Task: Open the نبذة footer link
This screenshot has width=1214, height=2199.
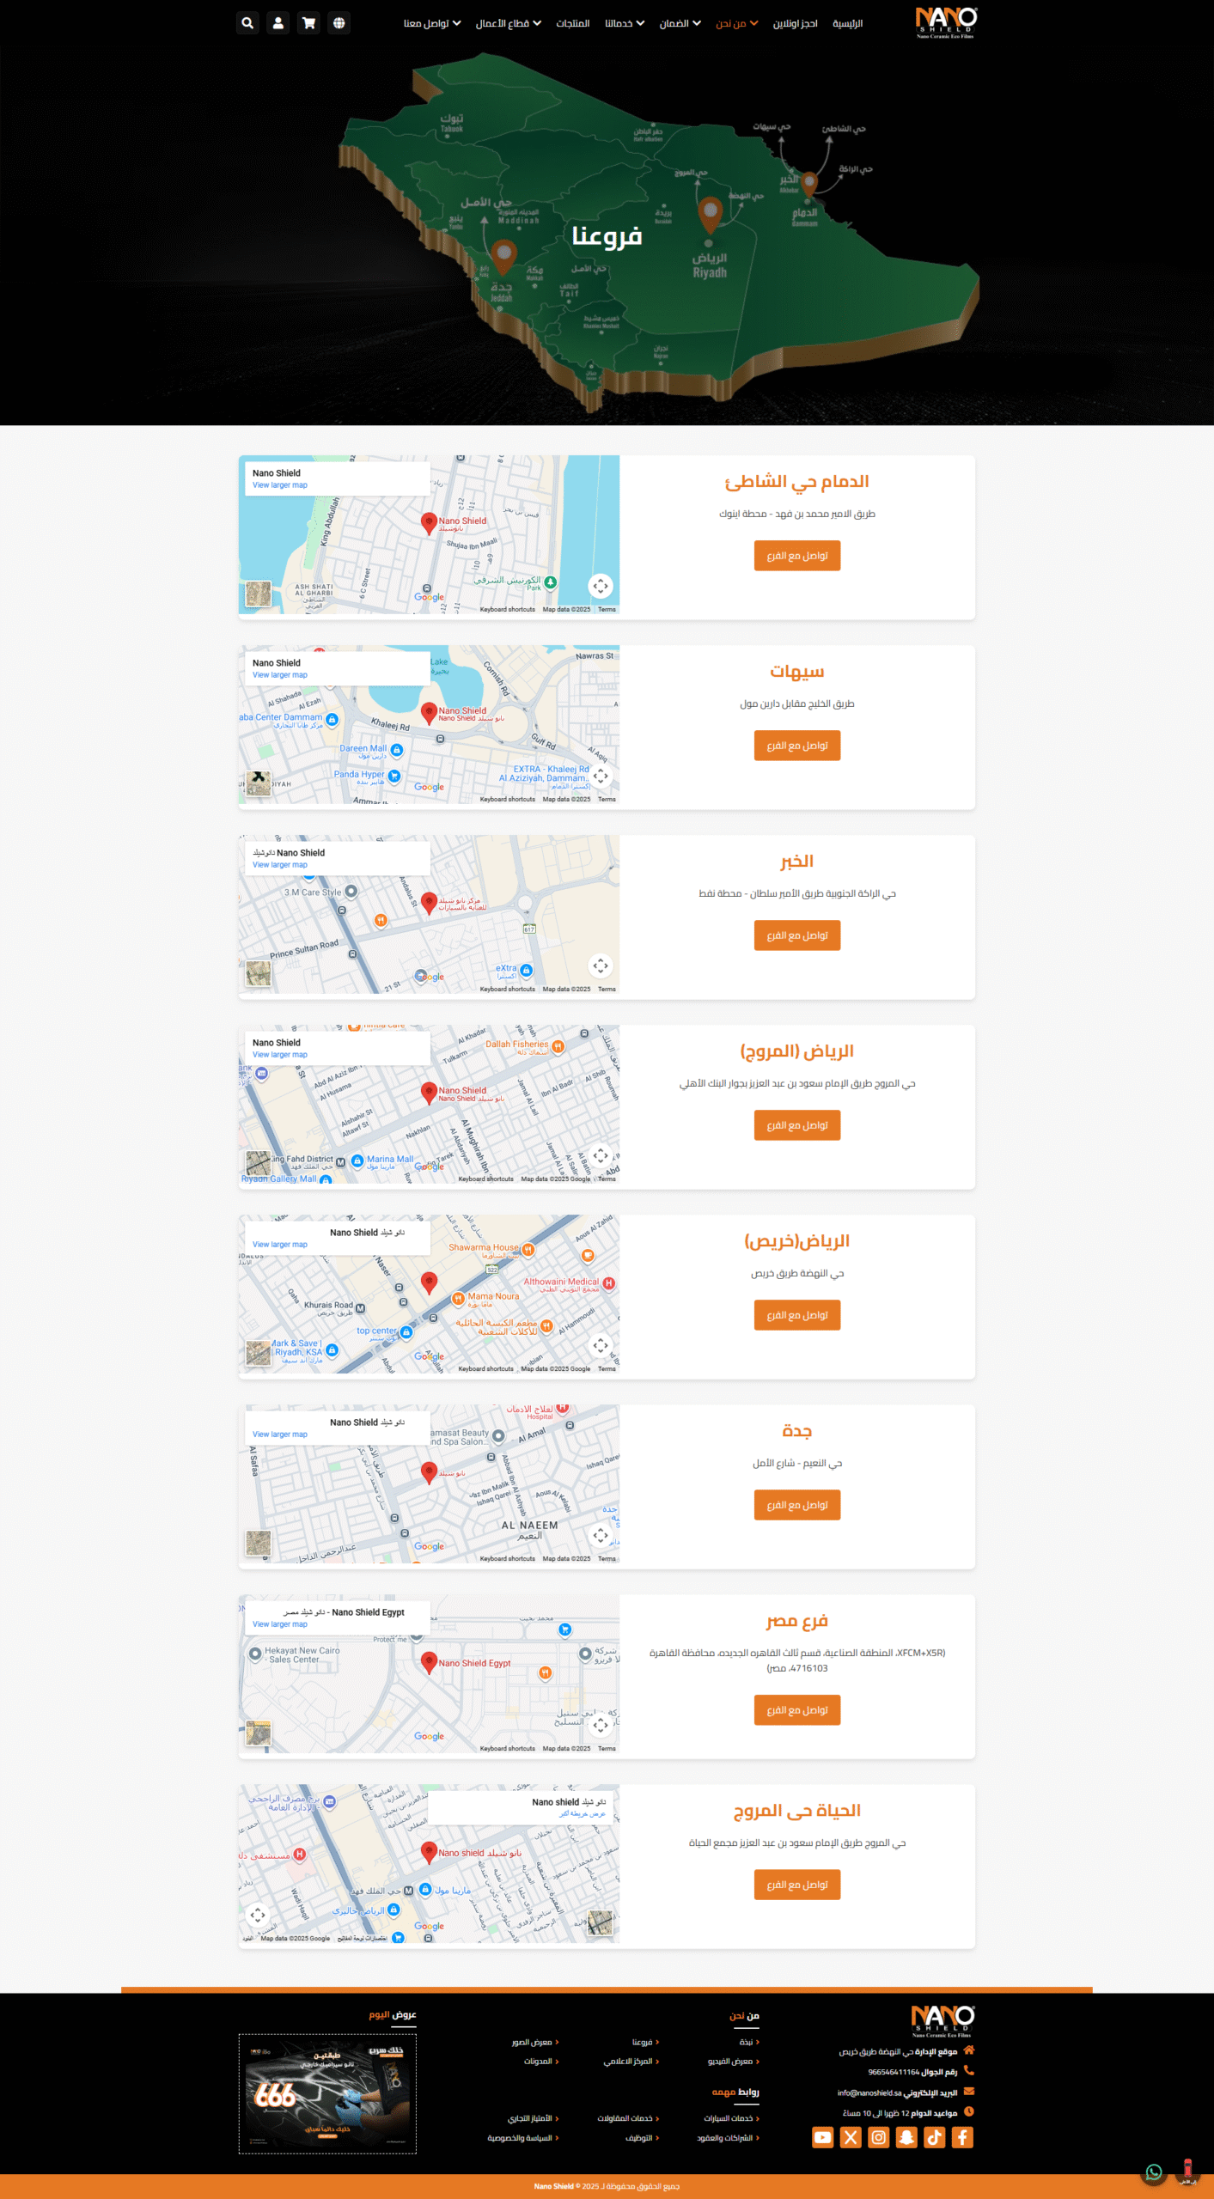Action: tap(749, 2042)
